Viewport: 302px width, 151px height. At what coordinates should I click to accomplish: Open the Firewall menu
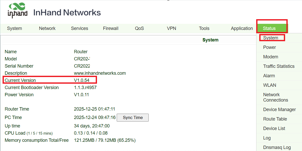click(111, 28)
